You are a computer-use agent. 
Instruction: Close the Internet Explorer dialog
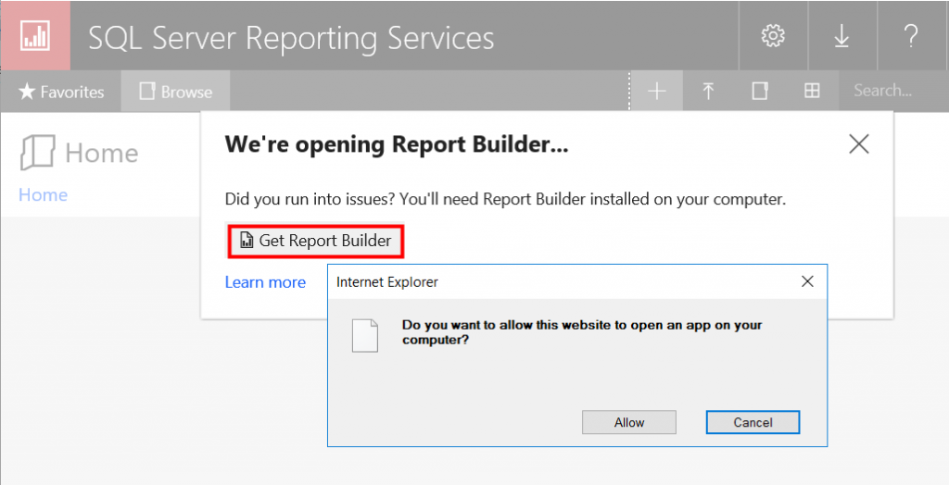point(807,281)
